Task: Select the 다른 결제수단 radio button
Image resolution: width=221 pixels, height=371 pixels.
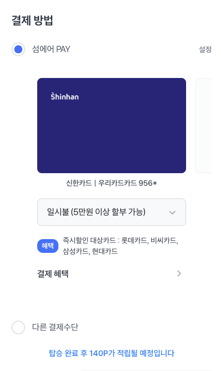Action: pyautogui.click(x=18, y=327)
